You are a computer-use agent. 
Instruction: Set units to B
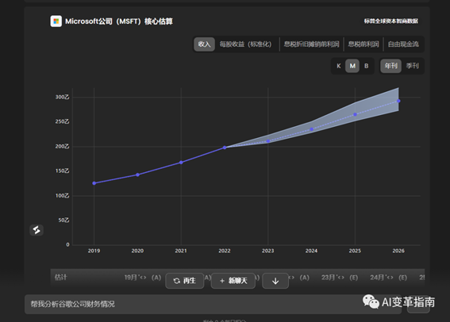[366, 66]
